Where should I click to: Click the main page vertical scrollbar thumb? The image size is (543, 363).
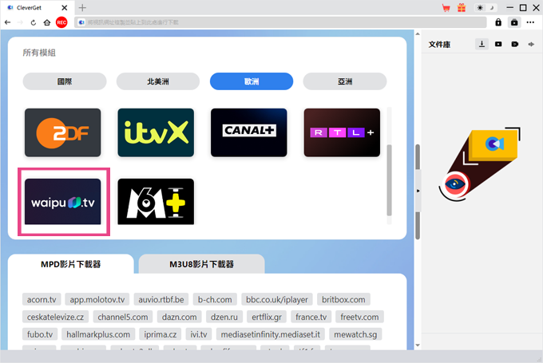pos(418,191)
